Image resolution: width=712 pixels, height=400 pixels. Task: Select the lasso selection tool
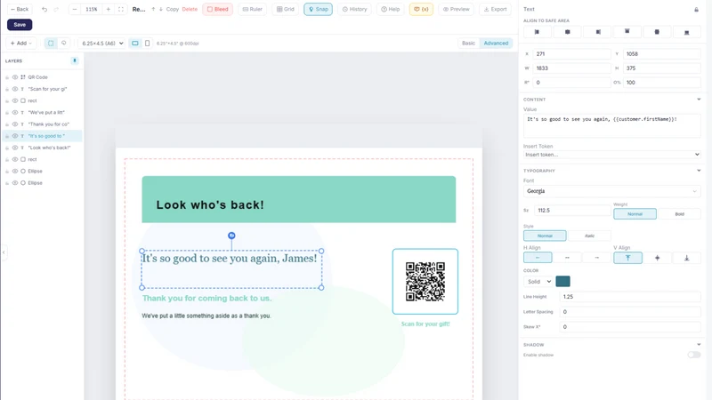63,43
